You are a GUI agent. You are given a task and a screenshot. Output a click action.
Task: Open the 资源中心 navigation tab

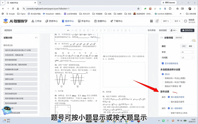(52, 21)
